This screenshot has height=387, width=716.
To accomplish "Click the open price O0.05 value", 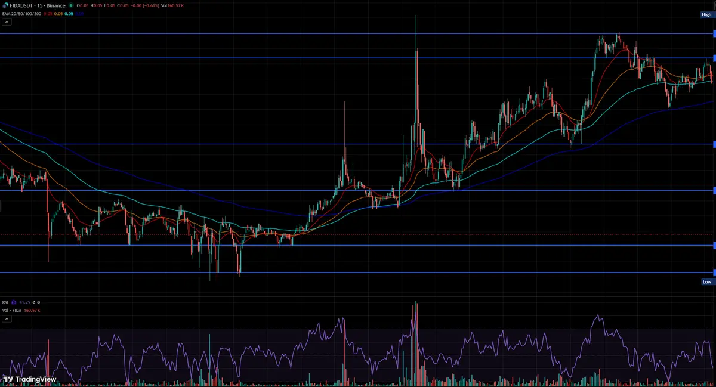I will (82, 5).
